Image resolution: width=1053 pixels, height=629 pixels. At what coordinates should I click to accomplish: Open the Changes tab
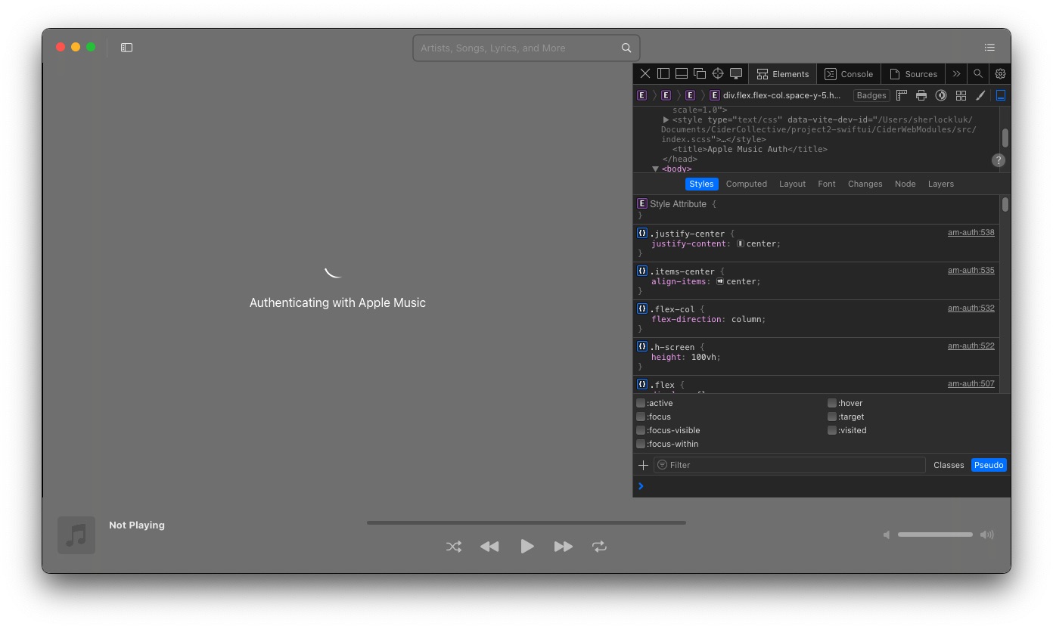(865, 184)
